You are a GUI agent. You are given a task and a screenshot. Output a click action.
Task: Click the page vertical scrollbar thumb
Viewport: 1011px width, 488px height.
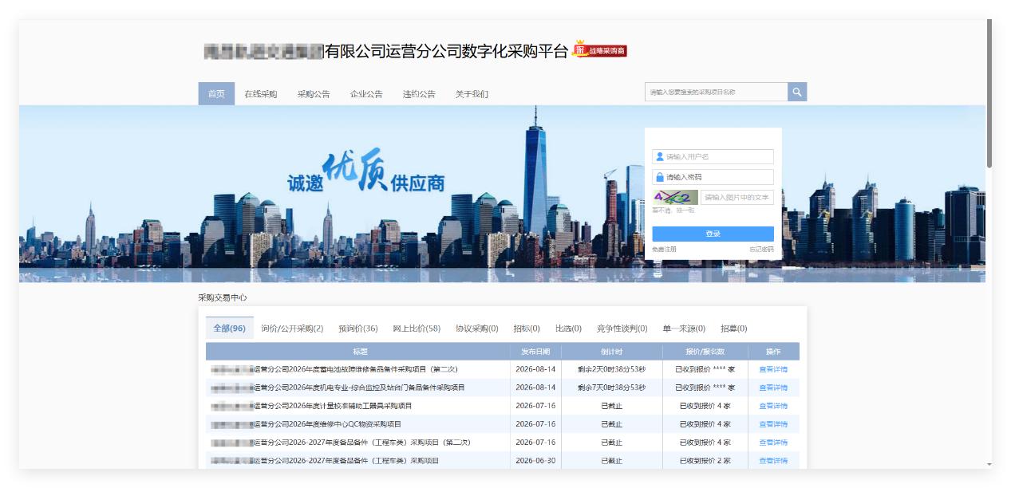point(989,93)
